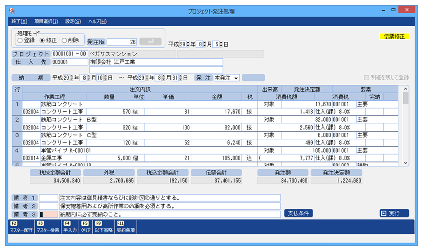The width and height of the screenshot is (423, 251).
Task: Open the 項目選択(I) menu
Action: point(46,21)
